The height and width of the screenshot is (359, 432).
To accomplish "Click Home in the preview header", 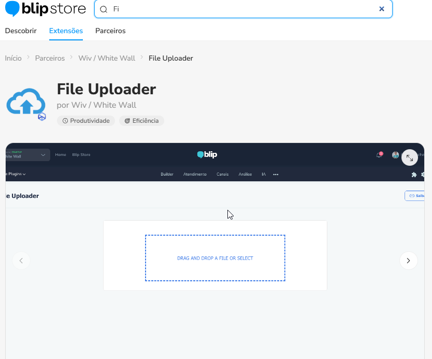I will click(61, 155).
